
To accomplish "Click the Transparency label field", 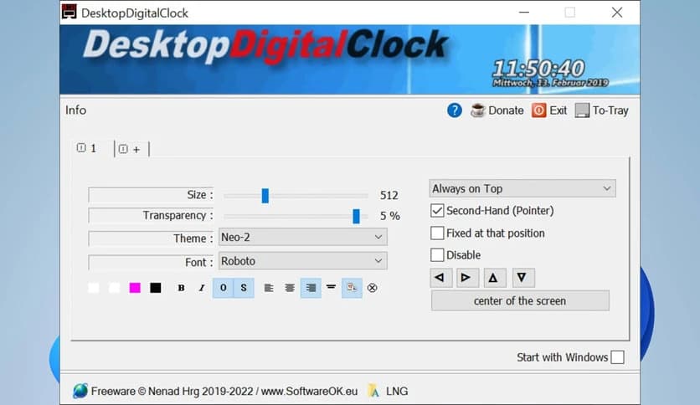I will click(x=151, y=215).
